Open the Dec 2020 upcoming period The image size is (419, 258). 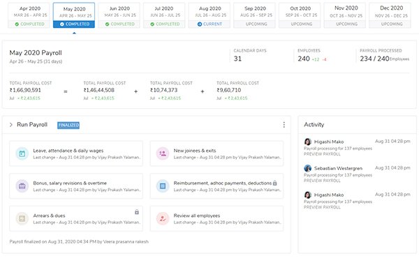(390, 15)
